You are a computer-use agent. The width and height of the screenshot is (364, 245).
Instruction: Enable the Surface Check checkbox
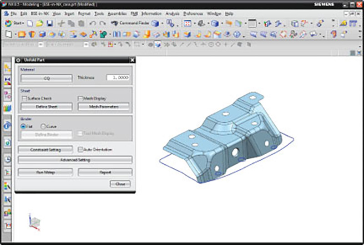[x=25, y=98]
